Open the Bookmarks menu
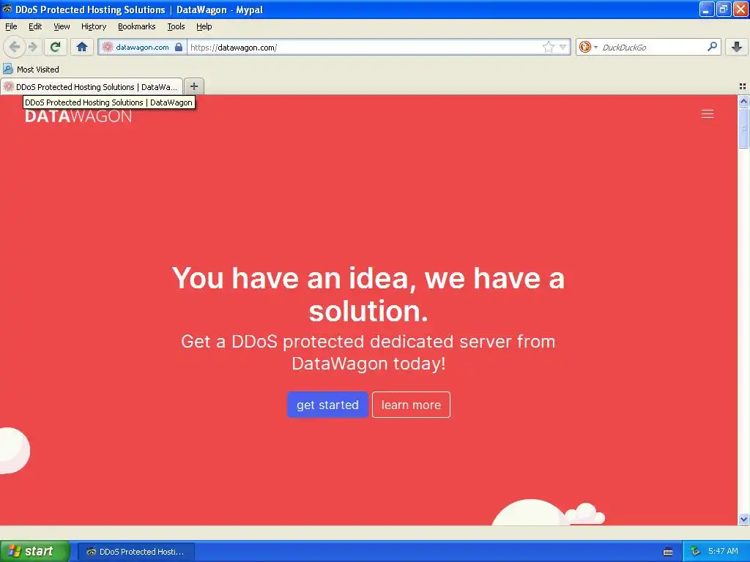 tap(136, 26)
